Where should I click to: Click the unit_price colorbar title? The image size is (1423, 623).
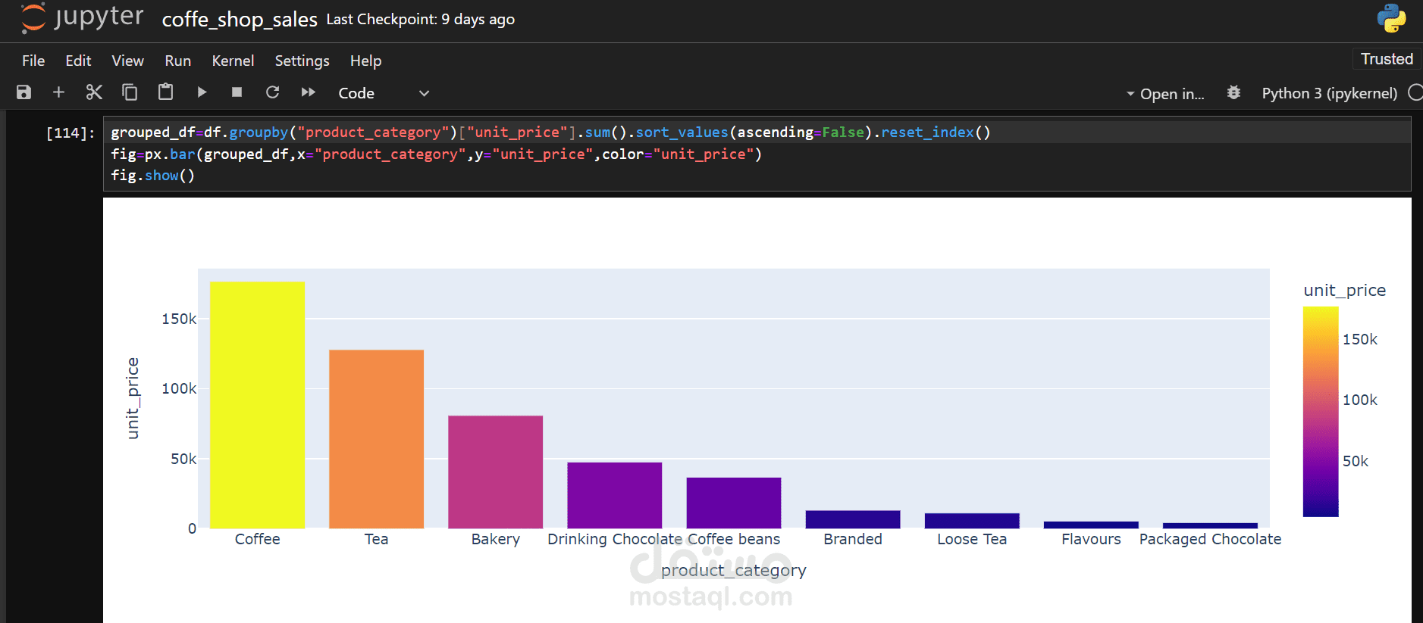click(x=1344, y=291)
